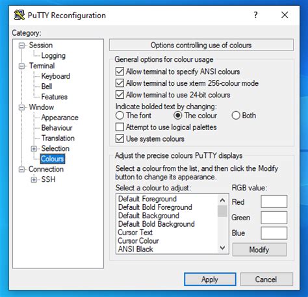
Task: Uncheck Allow terminal to use 24-bit colours
Action: coord(120,95)
